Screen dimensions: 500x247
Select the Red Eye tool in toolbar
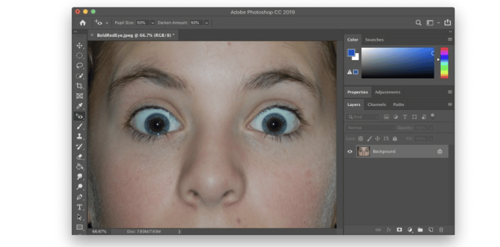click(79, 116)
